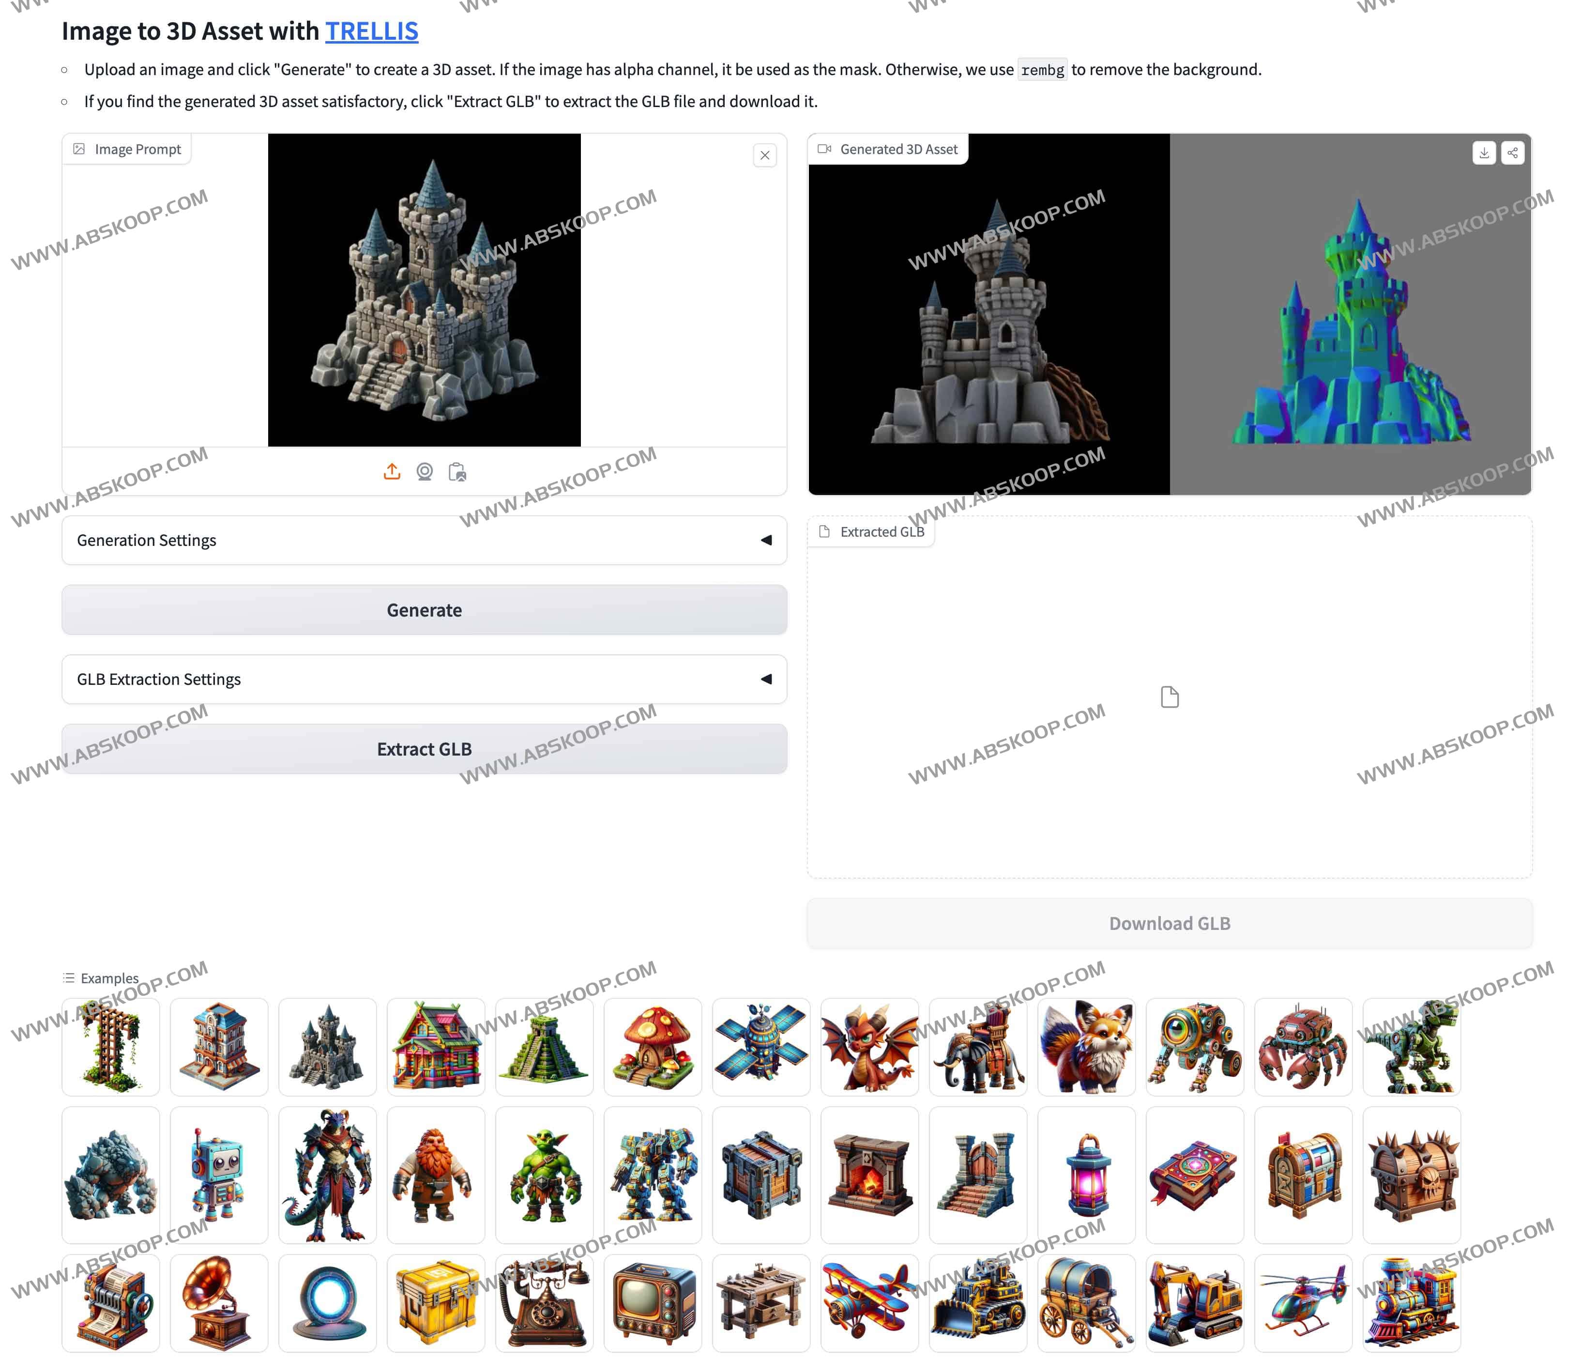Click the Download GLB button
The height and width of the screenshot is (1361, 1581).
click(x=1168, y=923)
